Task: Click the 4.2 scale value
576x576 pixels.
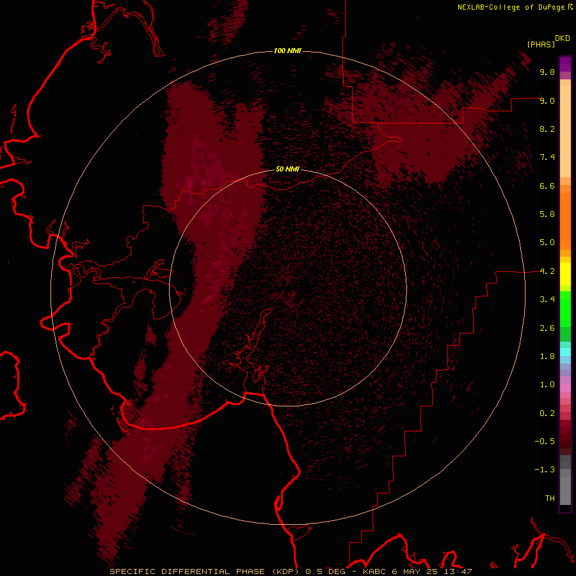Action: coord(547,271)
